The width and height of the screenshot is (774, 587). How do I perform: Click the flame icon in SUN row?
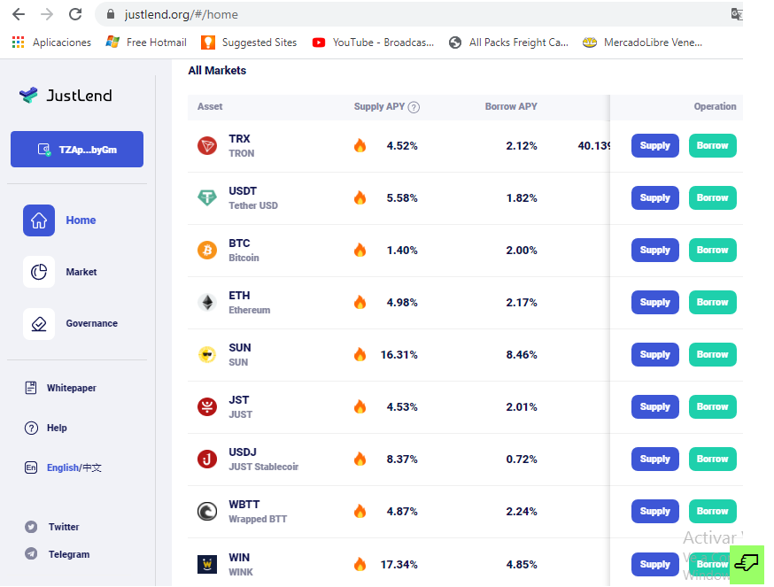coord(360,354)
